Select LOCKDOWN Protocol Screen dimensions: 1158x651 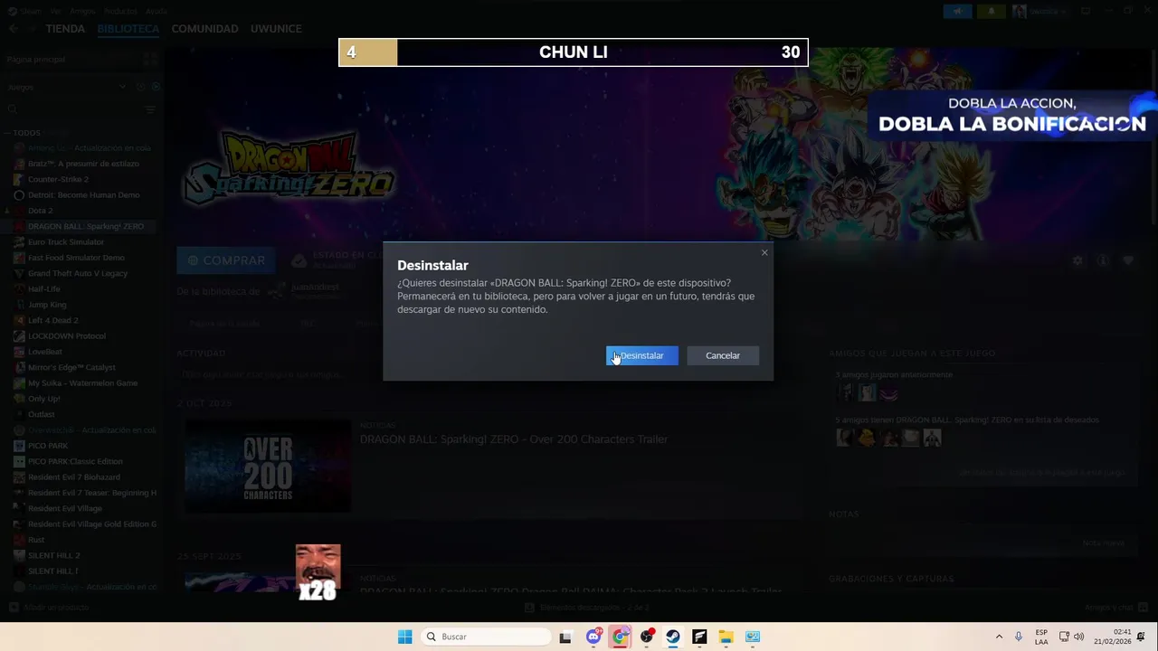coord(66,335)
